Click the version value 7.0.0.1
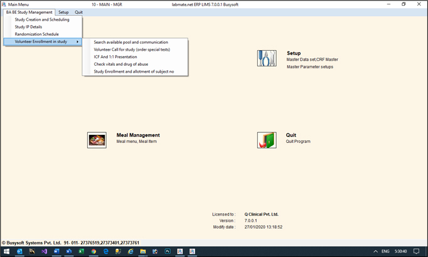 point(250,221)
